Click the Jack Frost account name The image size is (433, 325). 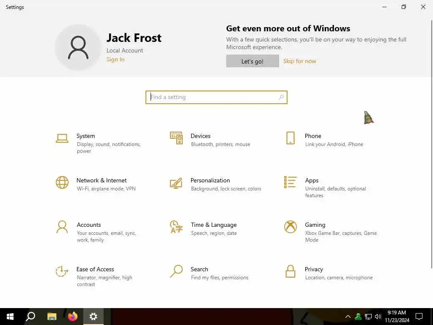click(134, 38)
